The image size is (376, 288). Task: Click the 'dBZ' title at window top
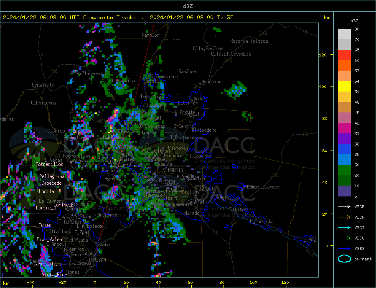coord(188,6)
